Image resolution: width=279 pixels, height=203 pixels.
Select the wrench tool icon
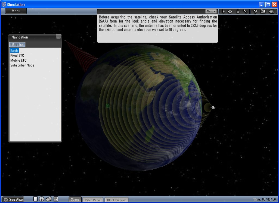pos(245,11)
